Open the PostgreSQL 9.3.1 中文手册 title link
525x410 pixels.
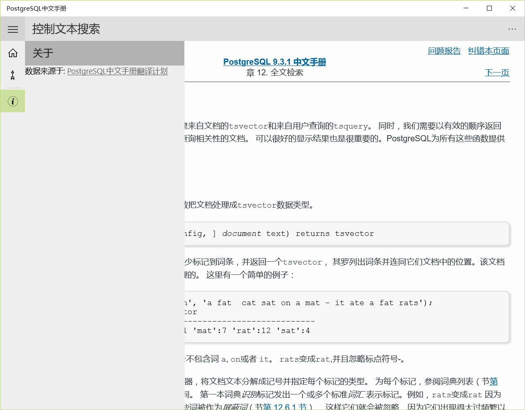[275, 62]
